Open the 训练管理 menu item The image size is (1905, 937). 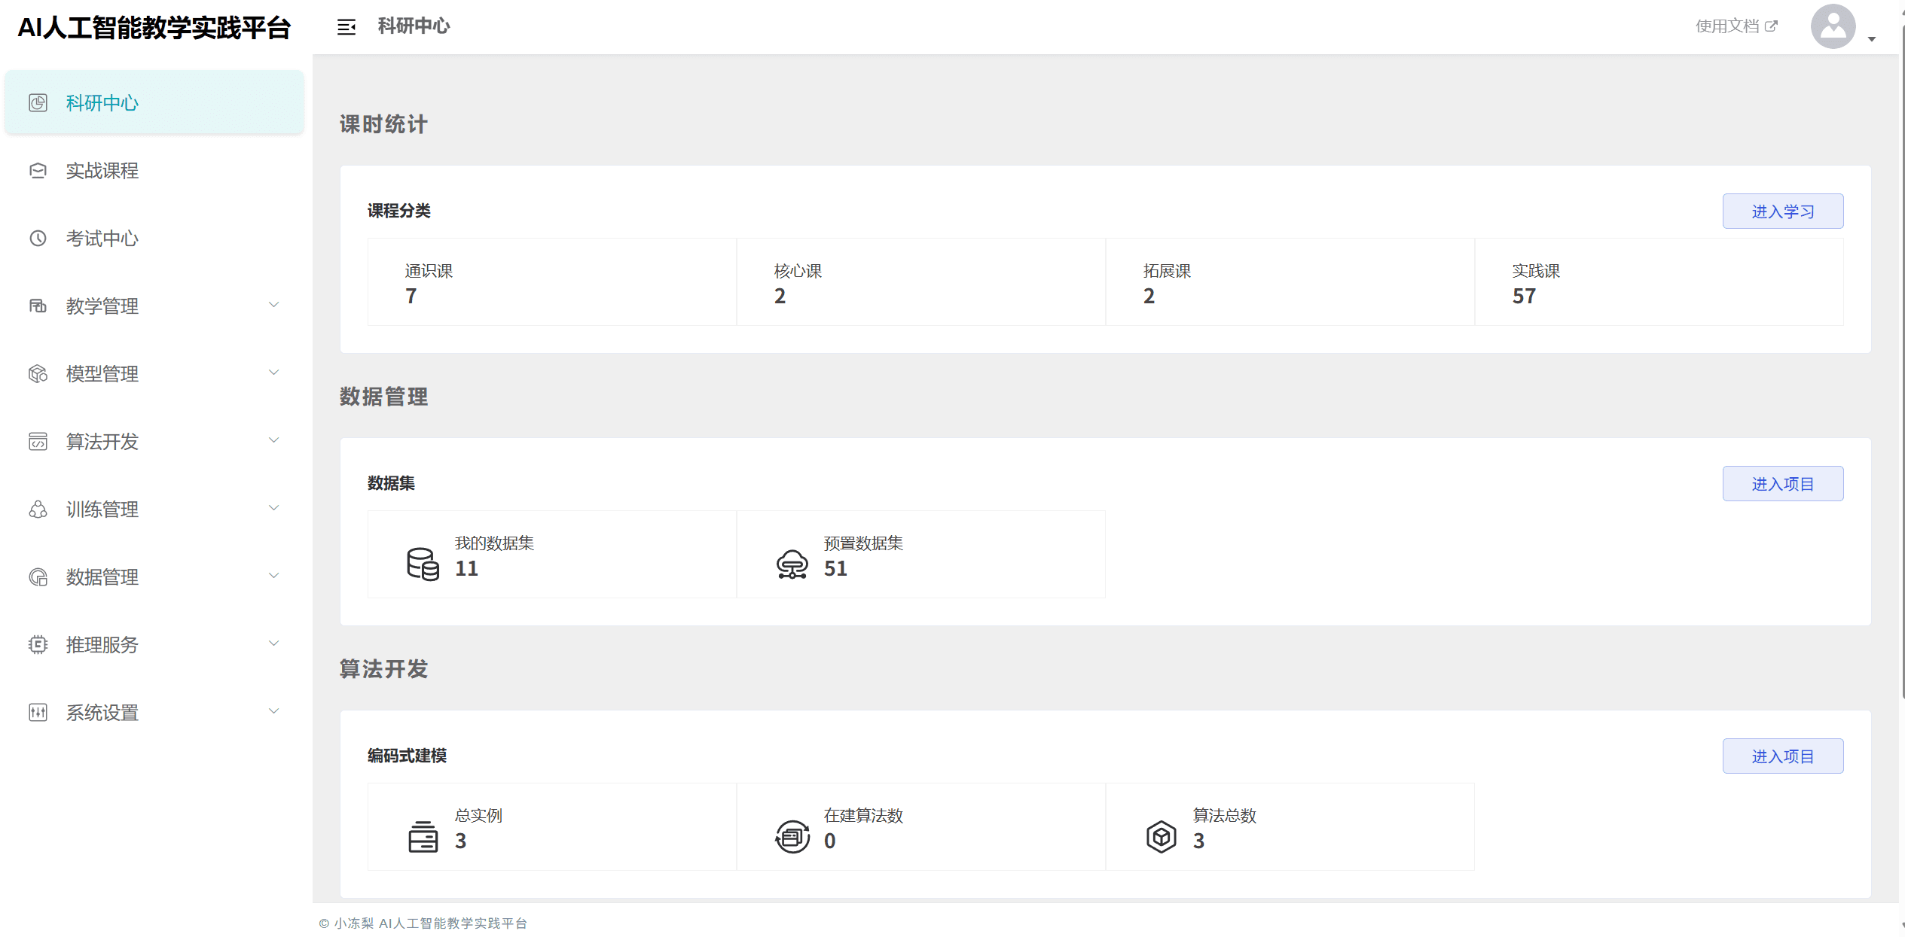click(x=102, y=510)
